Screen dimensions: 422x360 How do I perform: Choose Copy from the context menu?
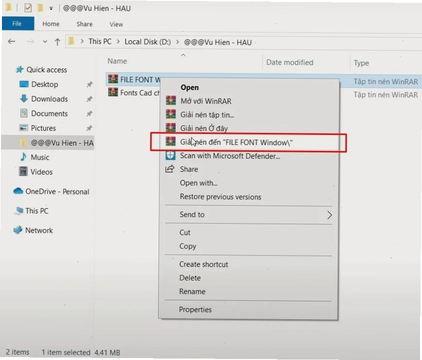(x=188, y=246)
